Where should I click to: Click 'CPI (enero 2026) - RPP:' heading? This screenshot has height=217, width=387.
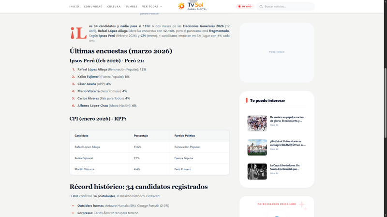(x=98, y=119)
